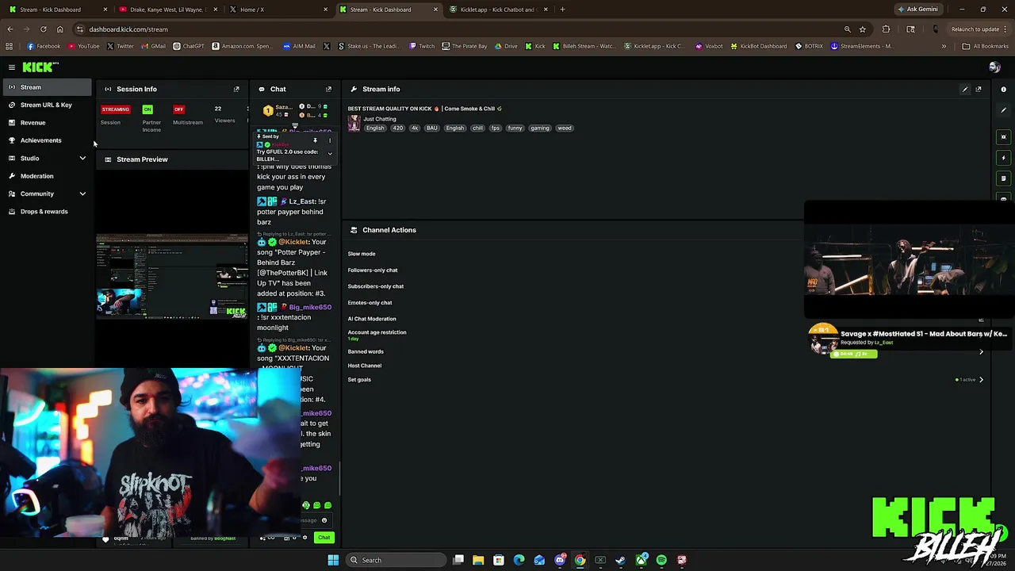Click the Ask Gemini button
1015x571 pixels.
[917, 10]
